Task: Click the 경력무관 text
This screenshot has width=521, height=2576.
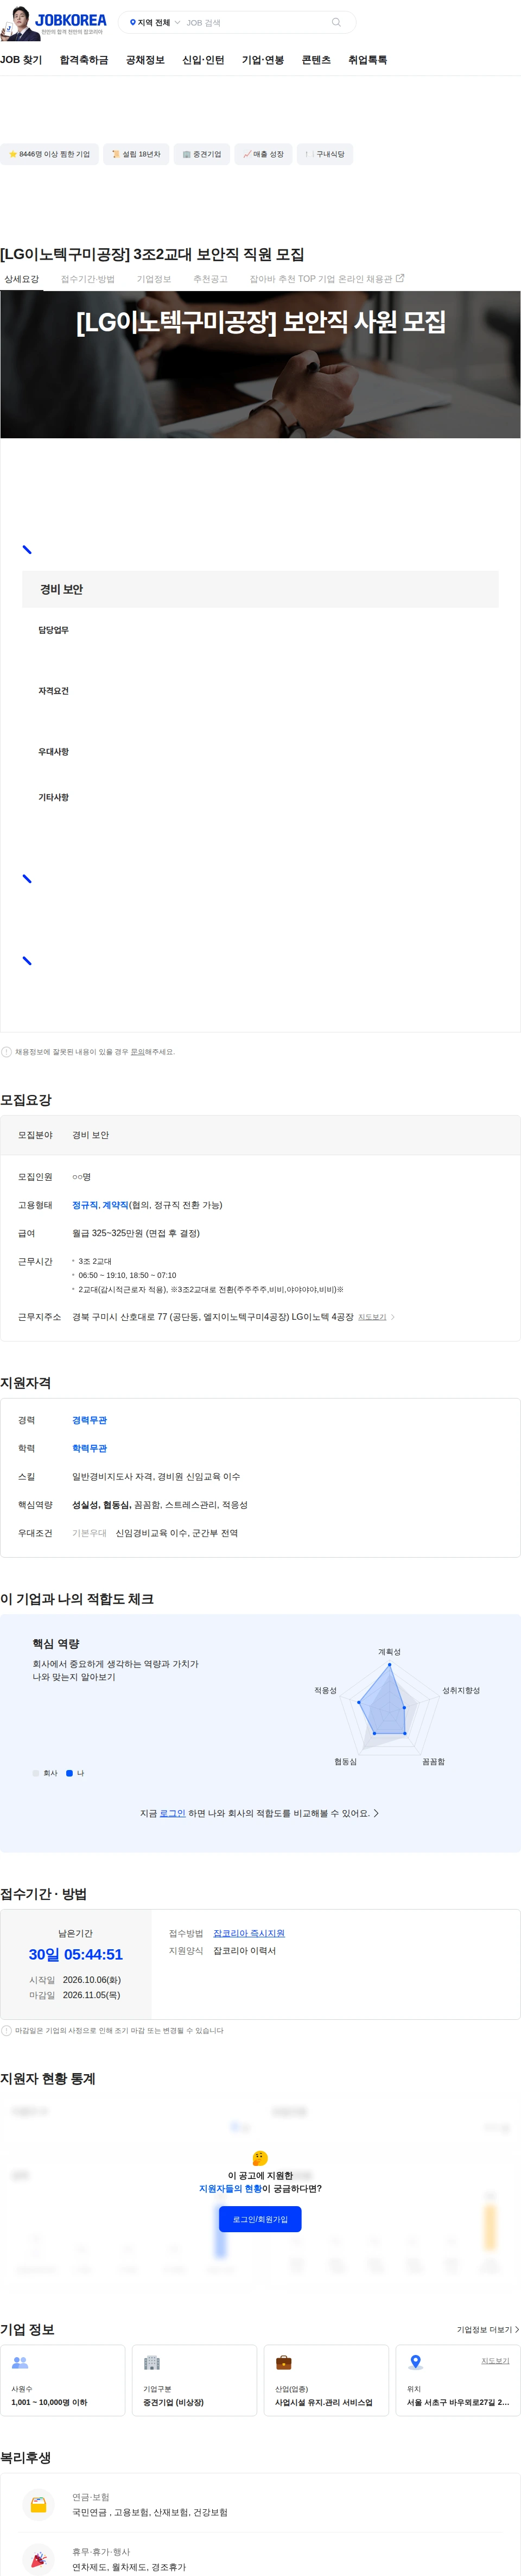Action: point(89,1420)
